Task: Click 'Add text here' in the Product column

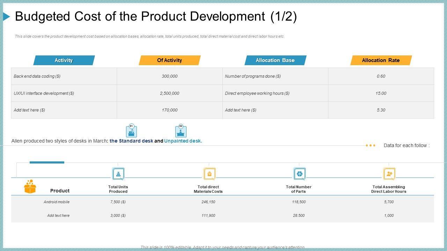Action: 58,215
